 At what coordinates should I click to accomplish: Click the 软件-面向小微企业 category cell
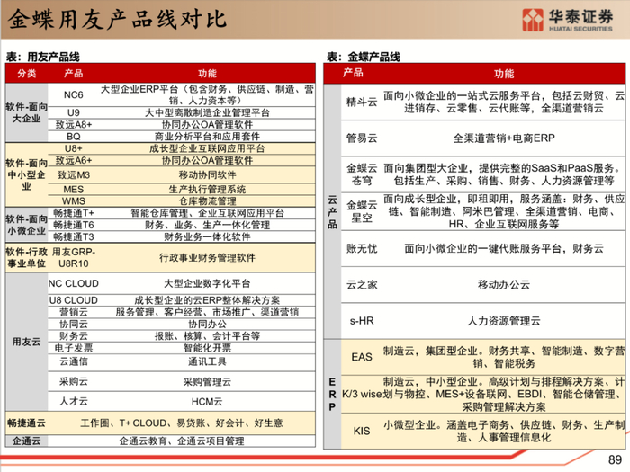tap(26, 225)
